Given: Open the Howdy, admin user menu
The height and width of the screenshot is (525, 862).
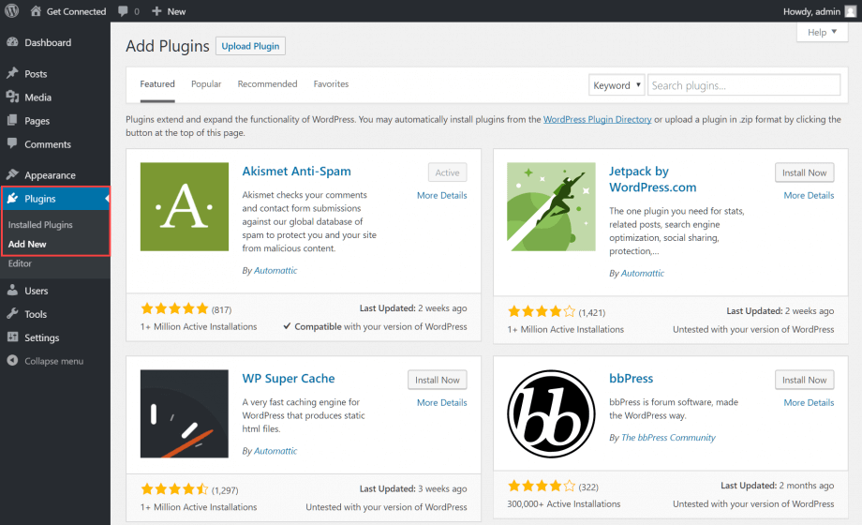Looking at the screenshot, I should (819, 11).
